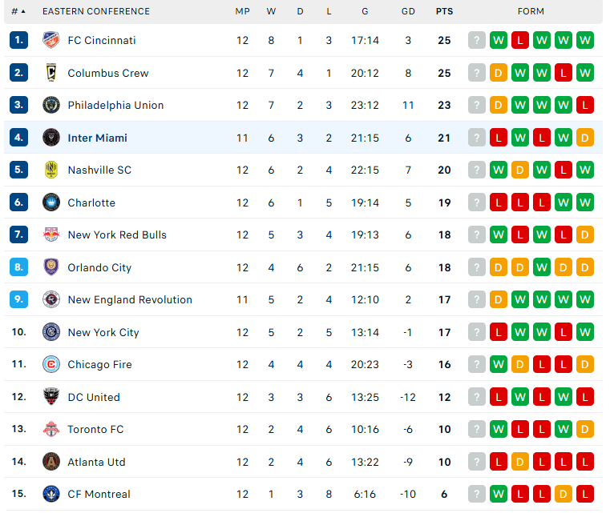Click FC Cincinnati's upcoming match question mark
This screenshot has height=513, width=610.
tap(477, 40)
